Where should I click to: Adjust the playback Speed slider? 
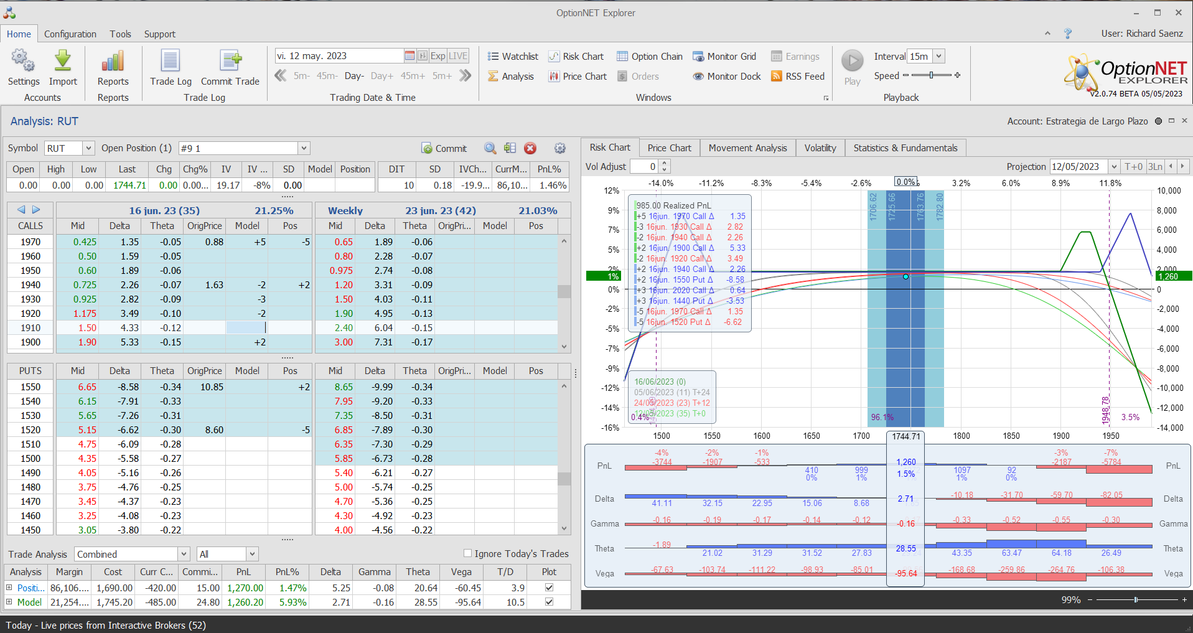click(931, 75)
